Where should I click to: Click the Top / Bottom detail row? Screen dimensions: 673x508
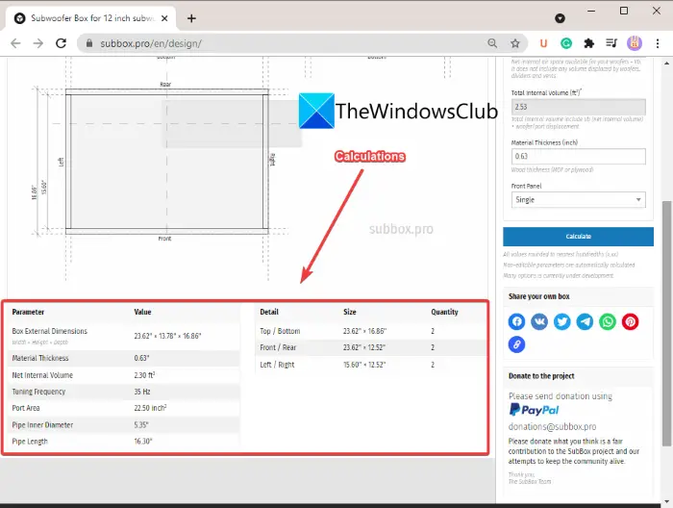click(x=371, y=331)
